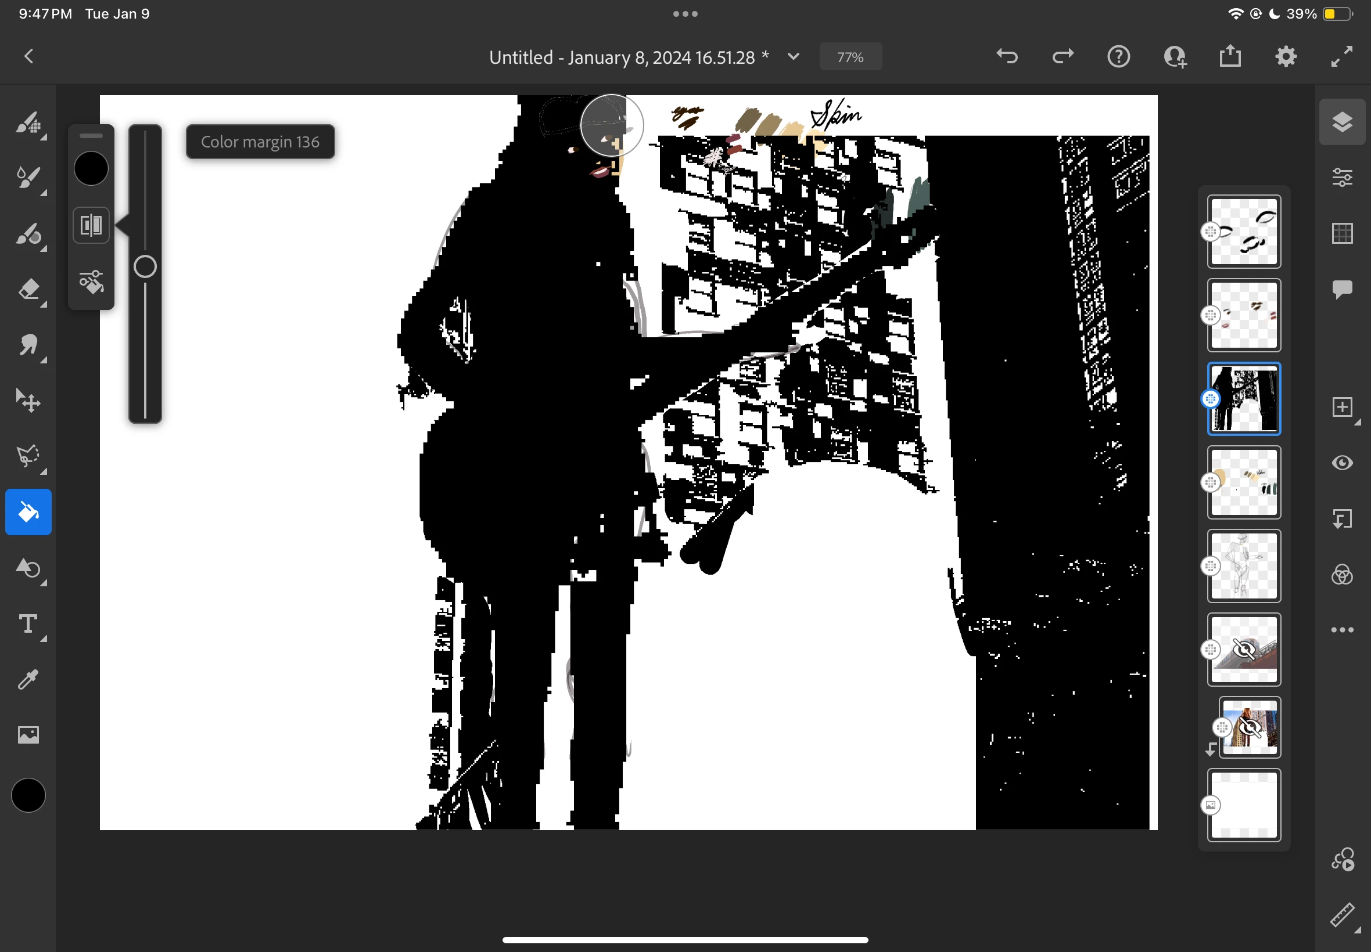Select the Shapes tool
The width and height of the screenshot is (1371, 952).
pos(28,568)
